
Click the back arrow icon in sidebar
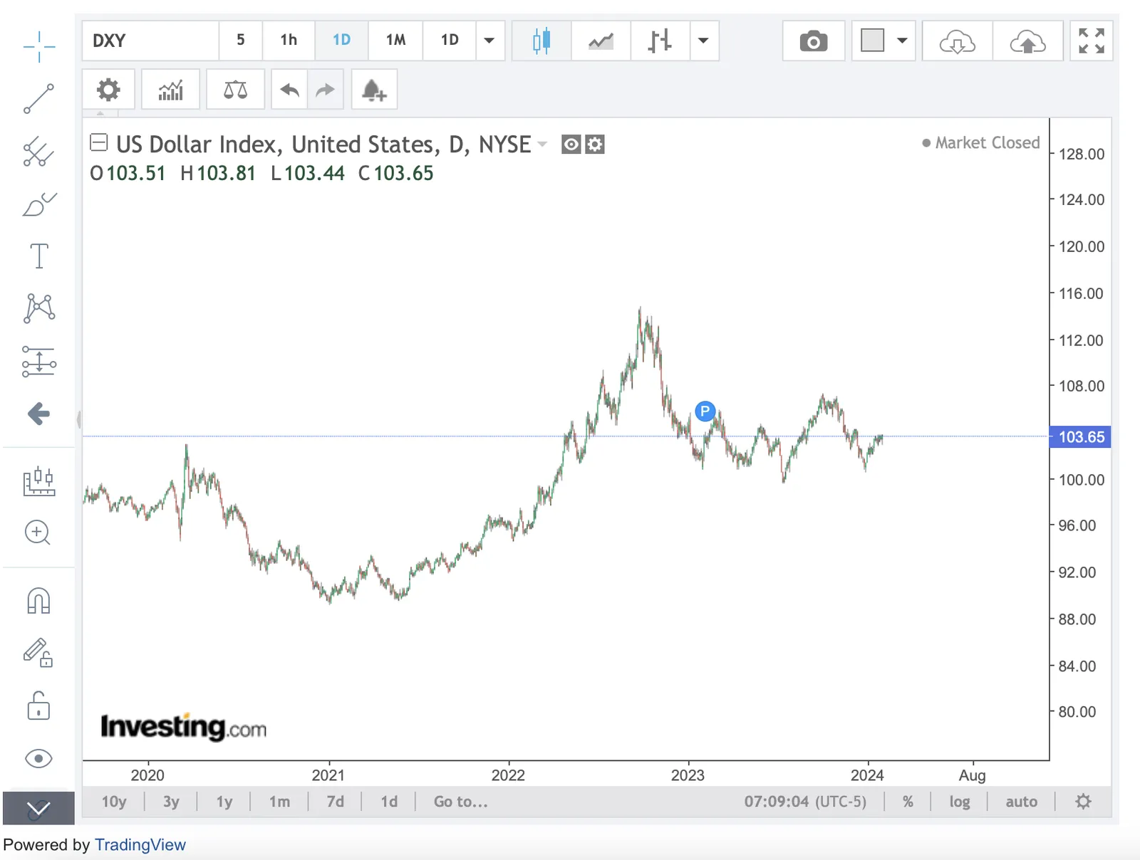(x=38, y=414)
